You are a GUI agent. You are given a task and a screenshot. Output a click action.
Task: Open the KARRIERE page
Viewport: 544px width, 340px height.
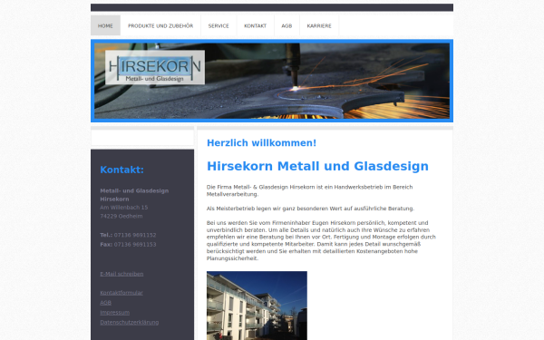(x=319, y=25)
